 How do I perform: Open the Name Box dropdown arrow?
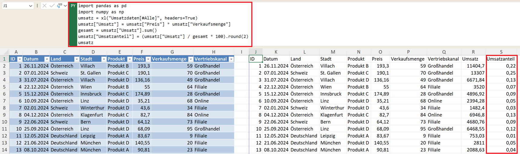point(31,6)
